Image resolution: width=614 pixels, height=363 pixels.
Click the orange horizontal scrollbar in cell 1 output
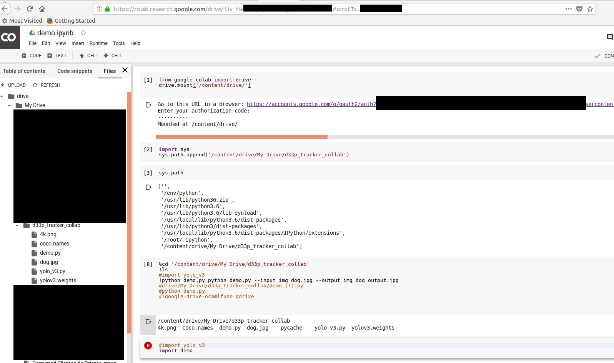[241, 137]
